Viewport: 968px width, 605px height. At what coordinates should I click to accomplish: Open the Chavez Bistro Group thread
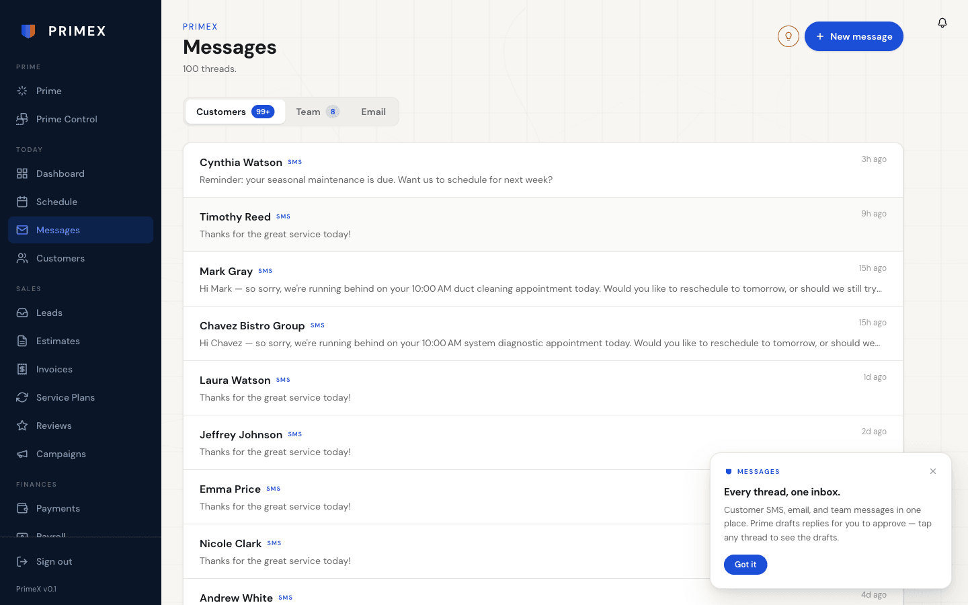(543, 333)
